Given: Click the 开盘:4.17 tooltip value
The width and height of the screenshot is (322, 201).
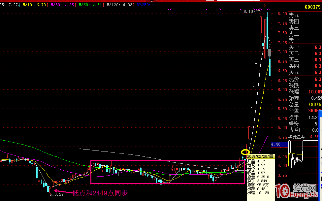Looking at the screenshot, I should [x=256, y=161].
